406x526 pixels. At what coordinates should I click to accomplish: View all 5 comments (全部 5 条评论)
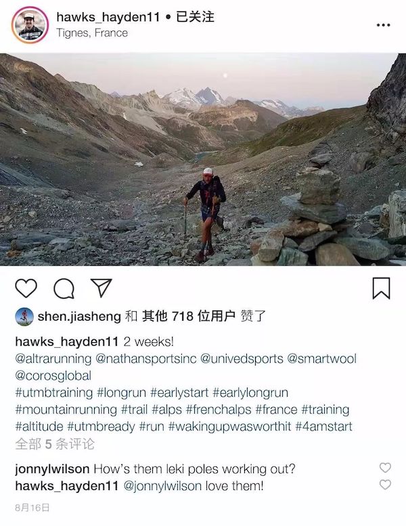pyautogui.click(x=55, y=444)
